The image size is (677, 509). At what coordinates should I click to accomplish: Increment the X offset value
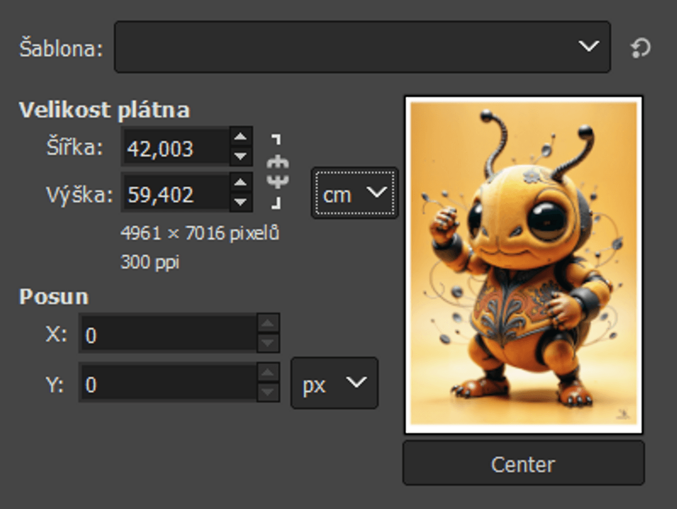[x=268, y=324]
